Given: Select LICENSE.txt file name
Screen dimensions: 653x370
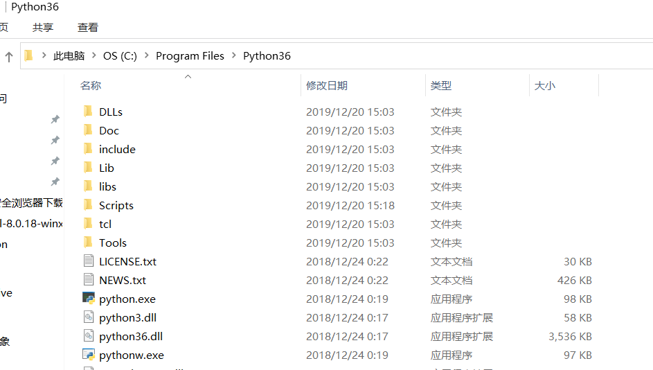Looking at the screenshot, I should coord(128,262).
